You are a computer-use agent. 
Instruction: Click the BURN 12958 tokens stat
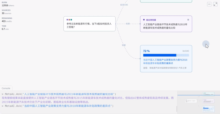[8, 4]
